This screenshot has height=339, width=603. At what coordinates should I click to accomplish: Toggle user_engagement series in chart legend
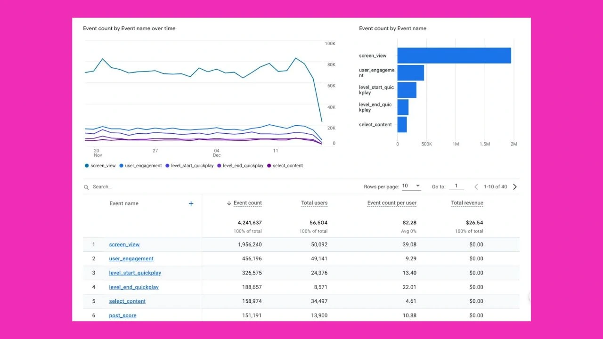click(140, 166)
